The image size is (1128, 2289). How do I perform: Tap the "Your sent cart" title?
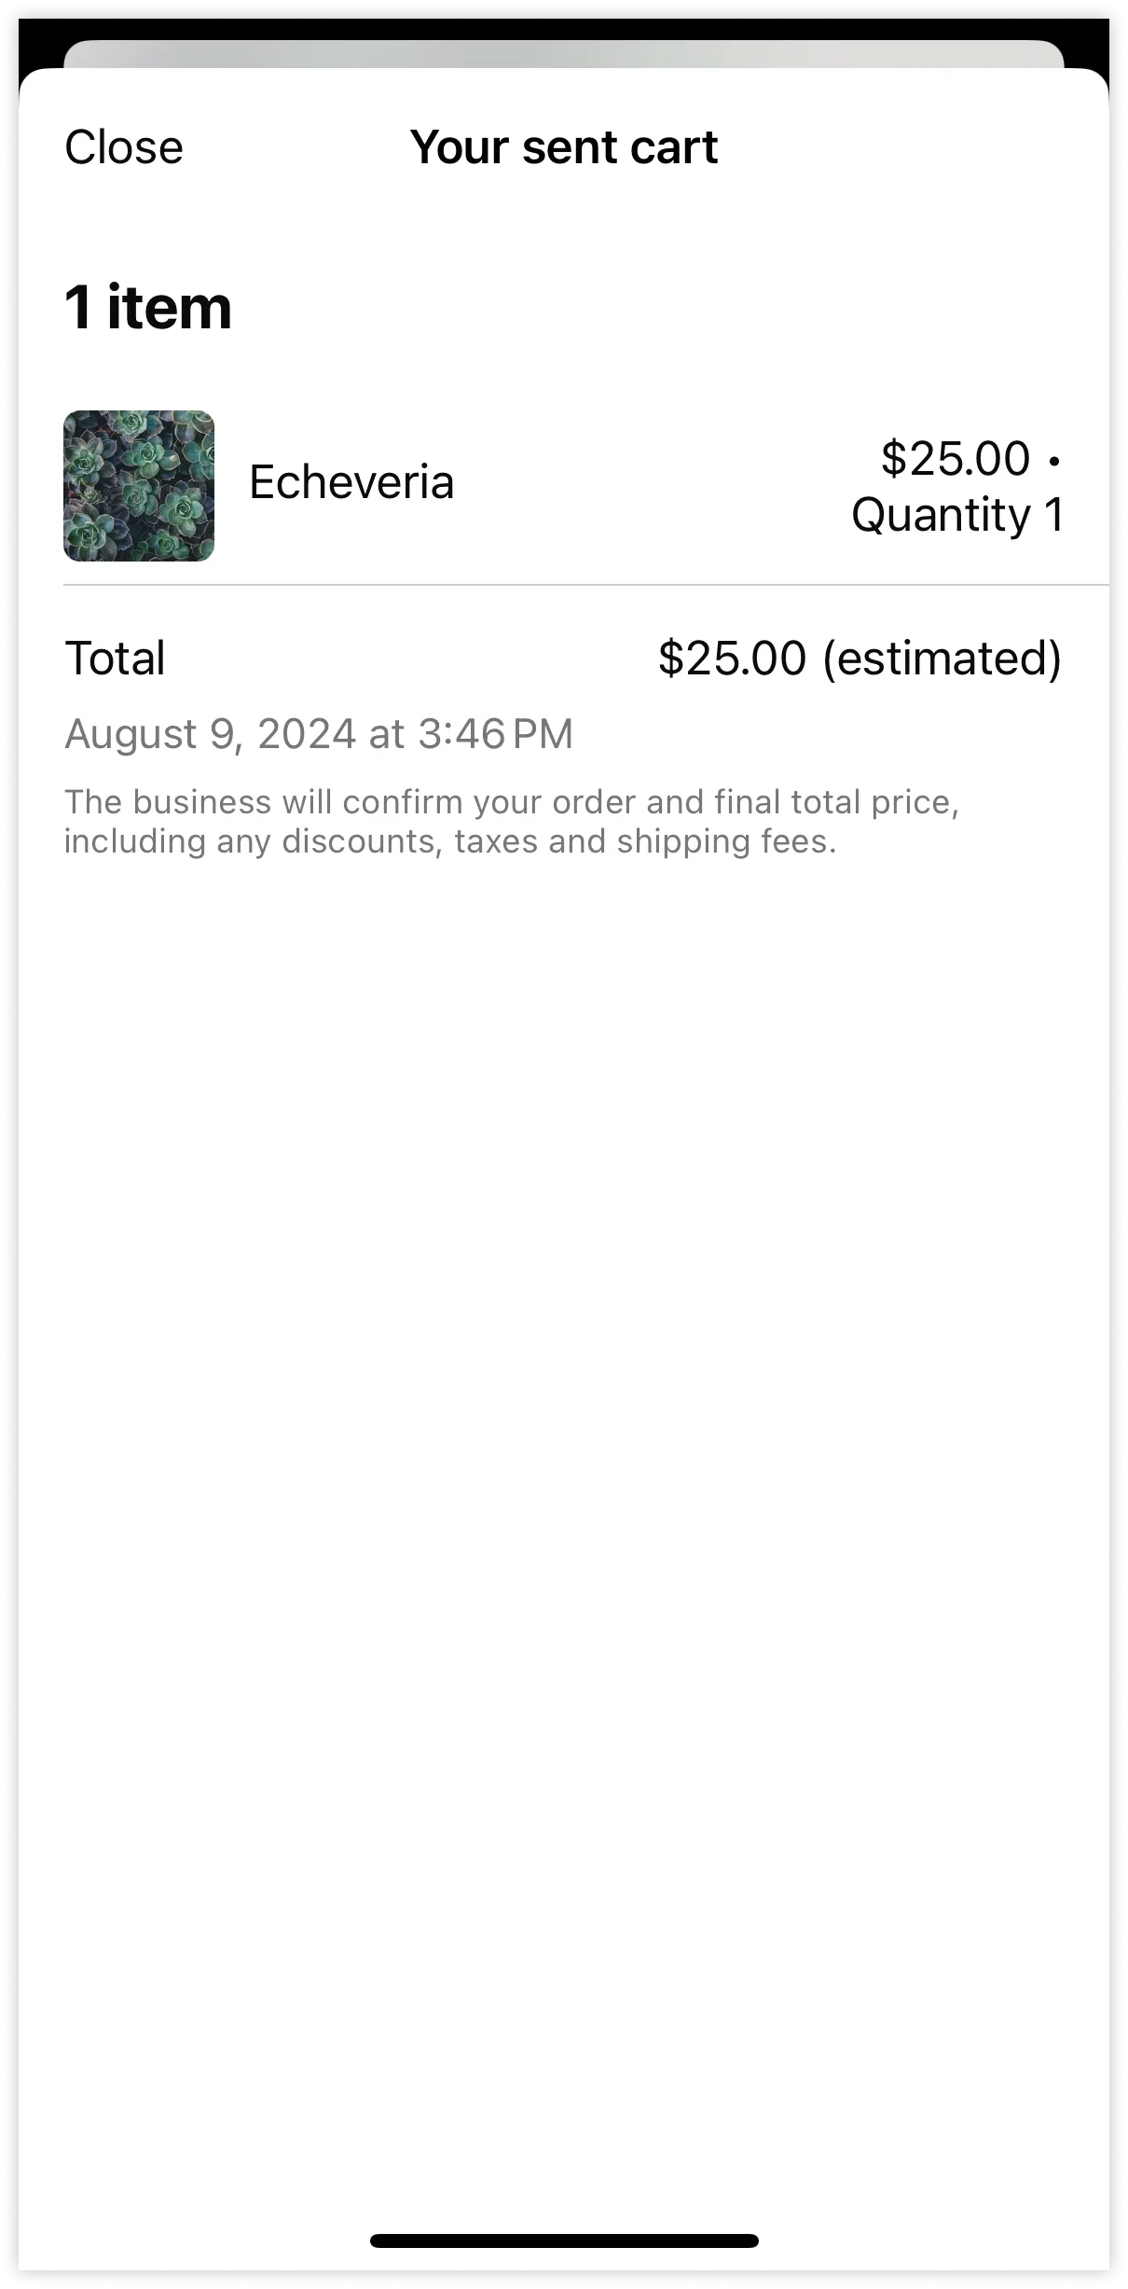563,147
